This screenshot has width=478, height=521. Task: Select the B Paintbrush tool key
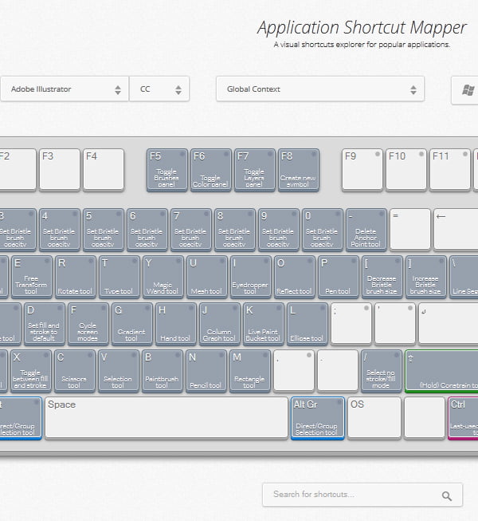click(163, 371)
